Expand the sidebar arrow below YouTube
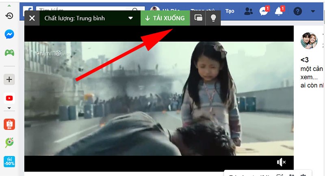The image size is (325, 176). coord(9,108)
